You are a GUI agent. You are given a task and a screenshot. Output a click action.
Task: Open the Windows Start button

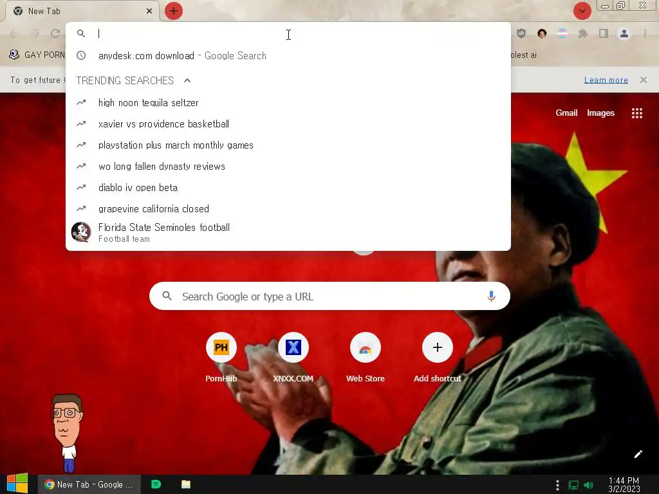[17, 484]
